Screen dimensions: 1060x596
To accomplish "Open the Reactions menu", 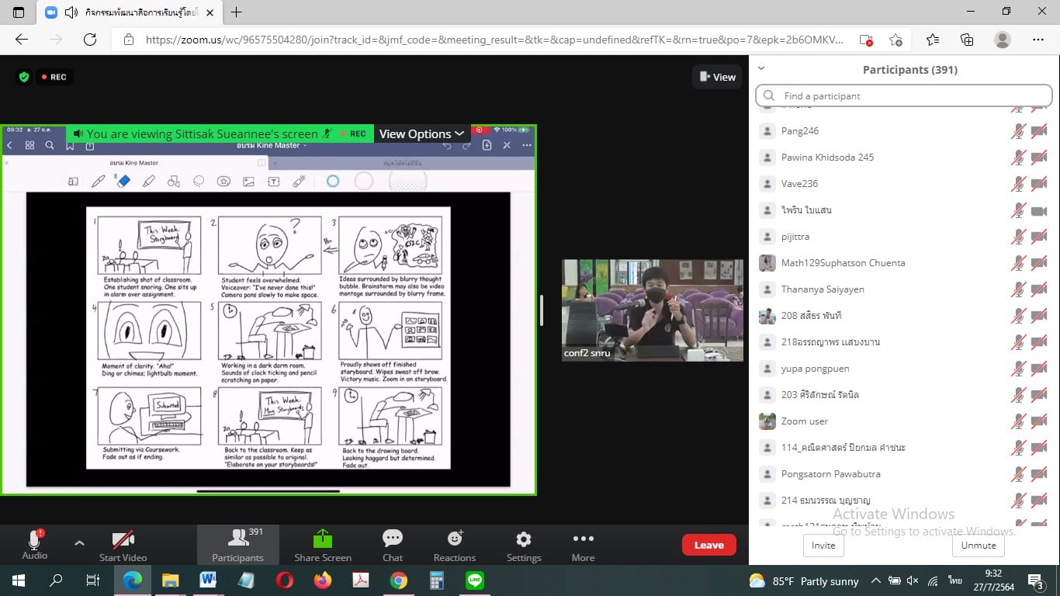I will [455, 545].
